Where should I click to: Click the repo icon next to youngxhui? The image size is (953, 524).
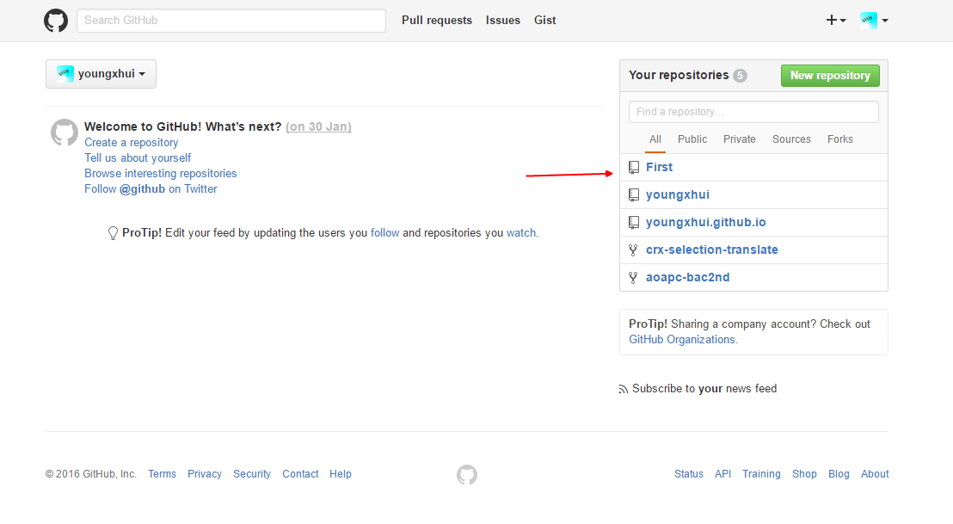coord(634,195)
